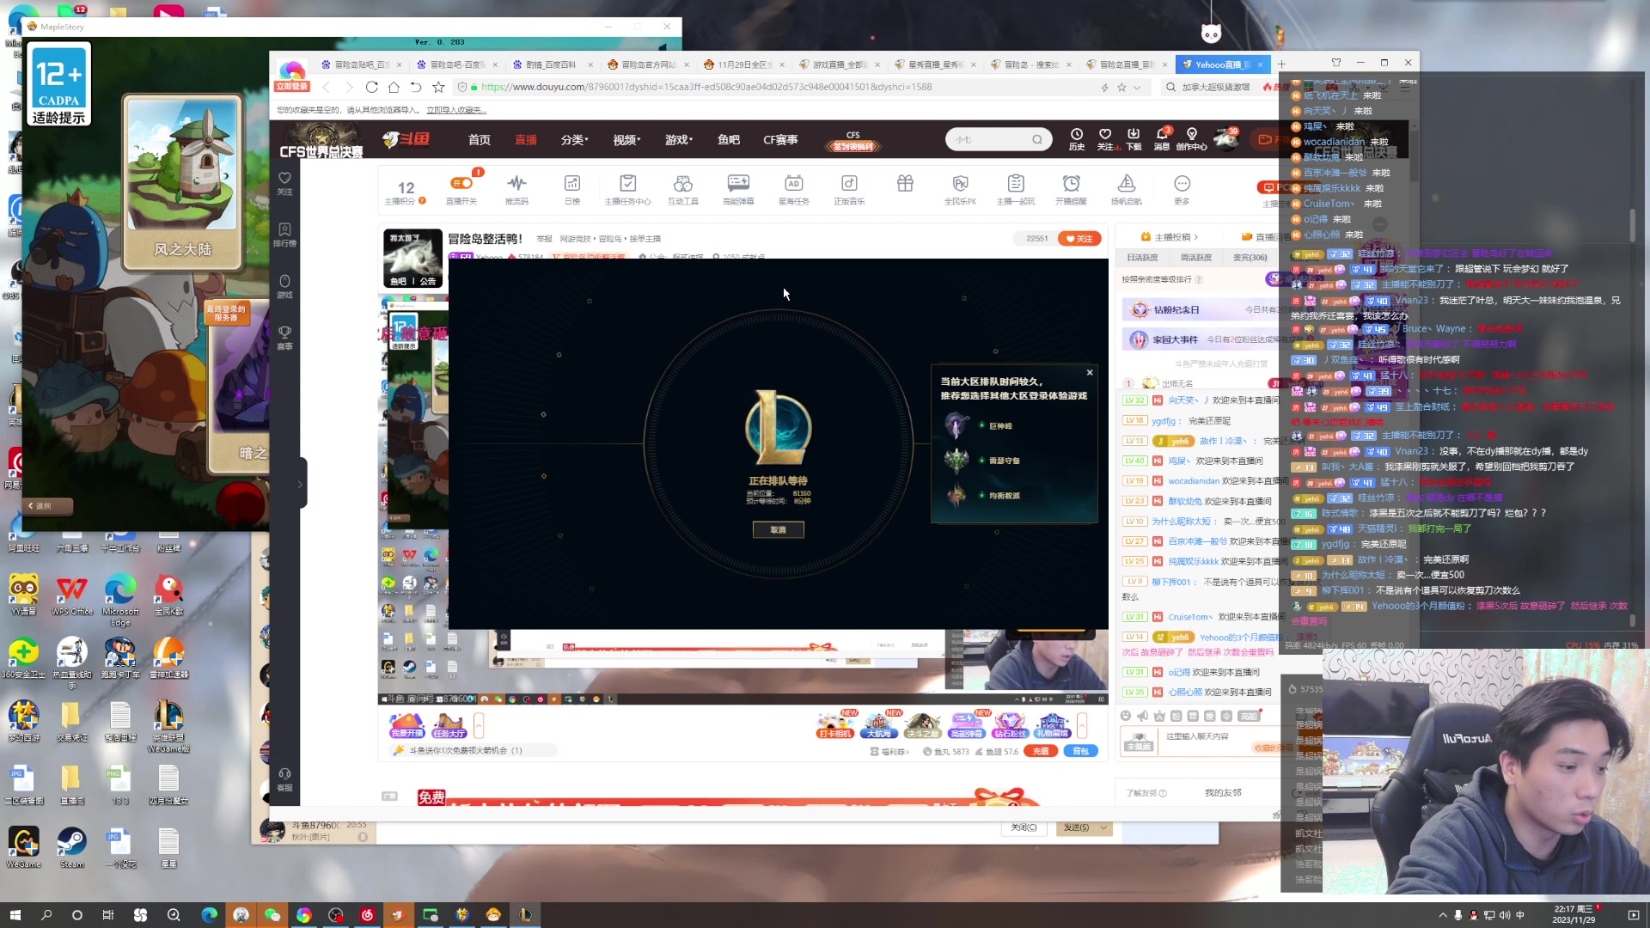Open the 发送(S) dropdown arrow in chat window
This screenshot has width=1650, height=928.
(1103, 827)
